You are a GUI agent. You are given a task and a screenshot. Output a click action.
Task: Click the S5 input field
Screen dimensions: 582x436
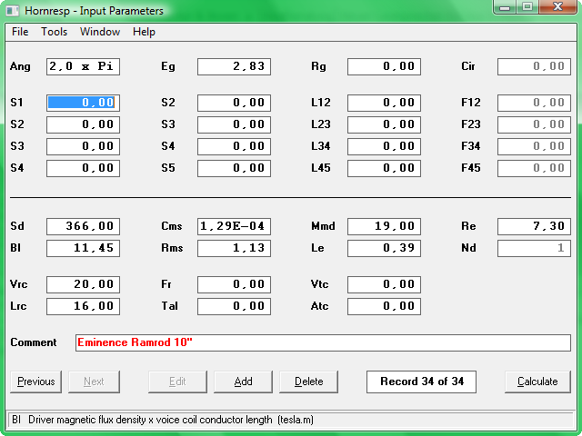234,168
